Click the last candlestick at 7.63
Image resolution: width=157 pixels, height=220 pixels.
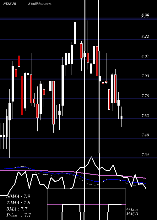122,118
